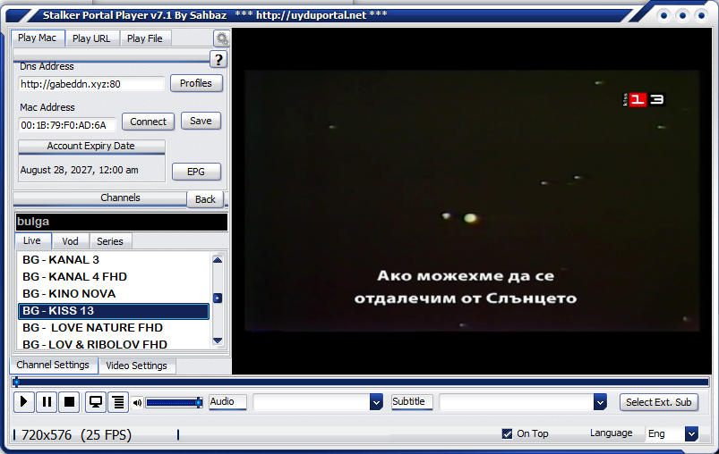The height and width of the screenshot is (454, 719).
Task: Toggle fullscreen with the monitor icon
Action: coord(96,402)
